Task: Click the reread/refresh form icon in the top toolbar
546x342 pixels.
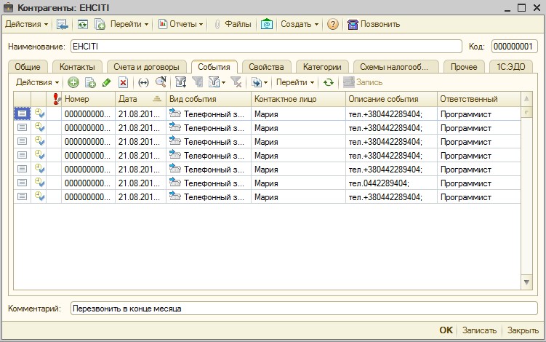Action: (83, 24)
